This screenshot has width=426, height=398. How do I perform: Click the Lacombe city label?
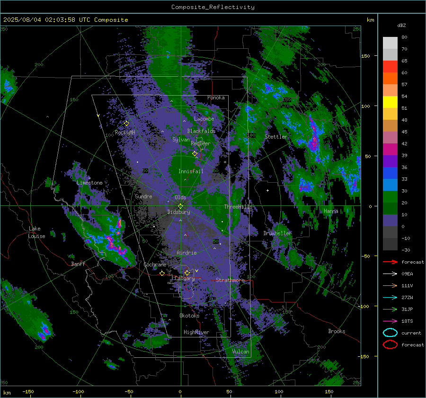tap(204, 119)
